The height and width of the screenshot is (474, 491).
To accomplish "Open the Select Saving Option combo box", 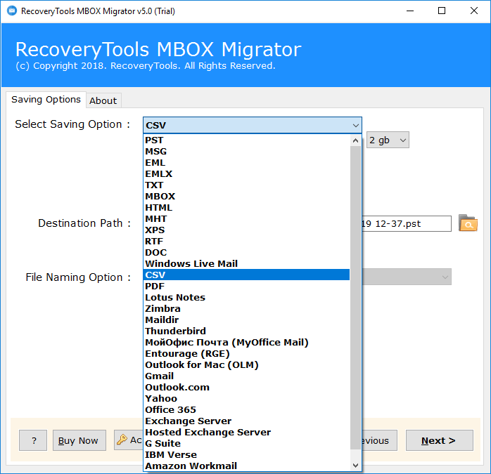I will pyautogui.click(x=253, y=126).
